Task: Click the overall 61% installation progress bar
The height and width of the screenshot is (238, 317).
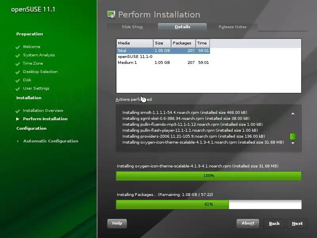Action: pyautogui.click(x=209, y=204)
